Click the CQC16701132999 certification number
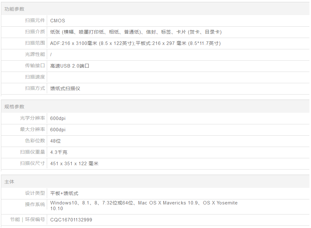311x228 pixels. tap(71, 220)
